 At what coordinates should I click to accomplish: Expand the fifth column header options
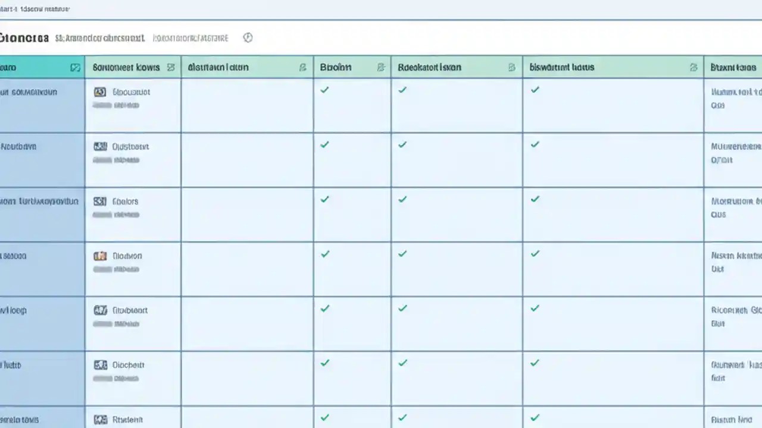coord(511,68)
